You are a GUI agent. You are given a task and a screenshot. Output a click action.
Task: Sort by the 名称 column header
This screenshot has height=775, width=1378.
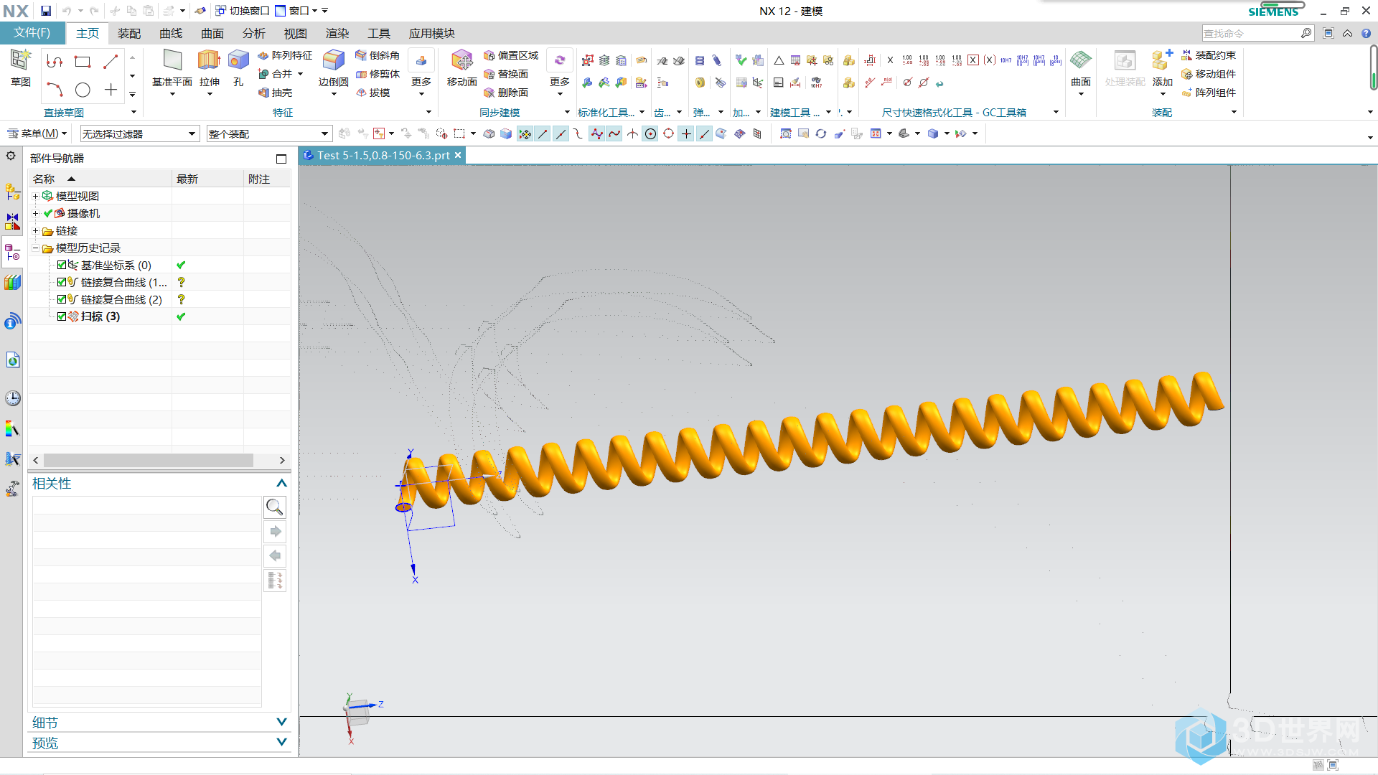click(100, 179)
